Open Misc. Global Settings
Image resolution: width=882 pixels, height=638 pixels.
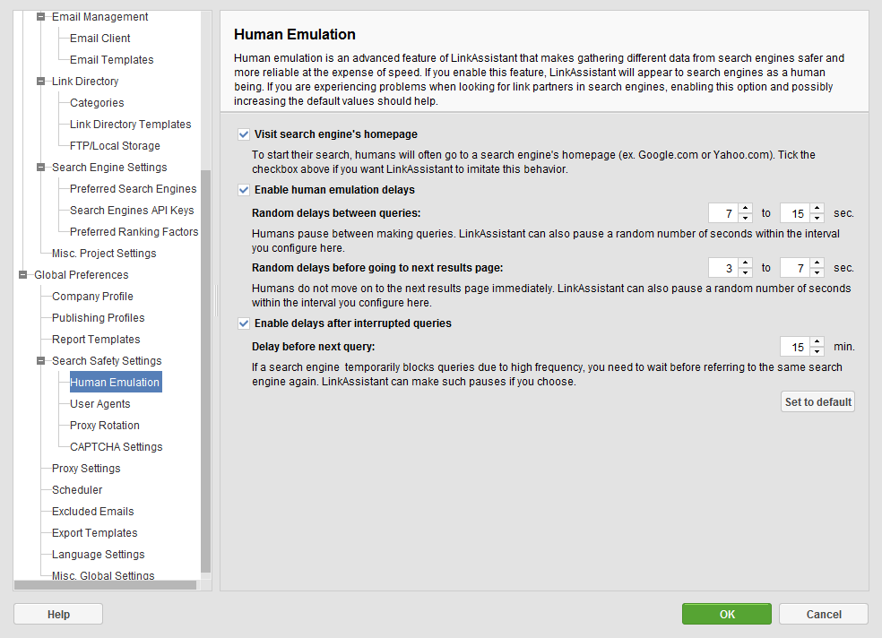pyautogui.click(x=103, y=575)
